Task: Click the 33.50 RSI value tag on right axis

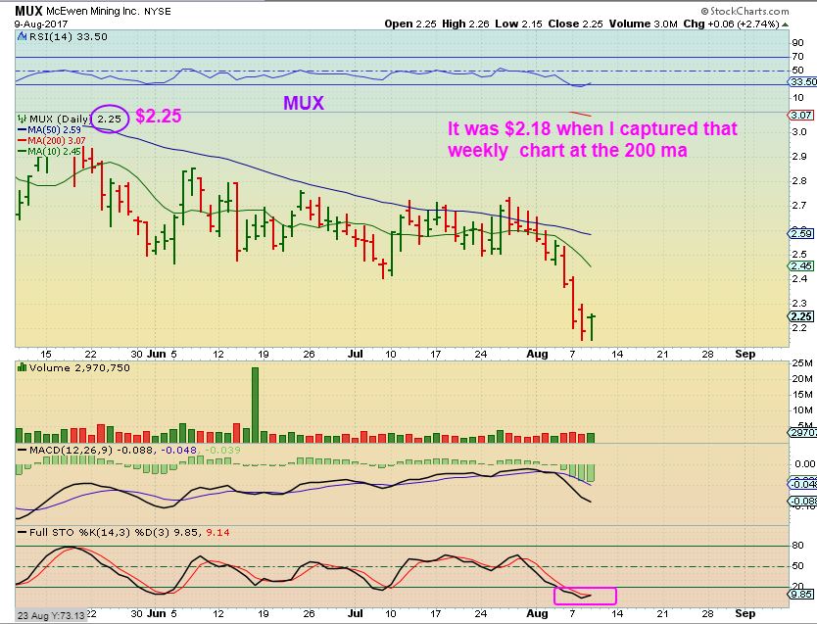Action: click(x=801, y=81)
